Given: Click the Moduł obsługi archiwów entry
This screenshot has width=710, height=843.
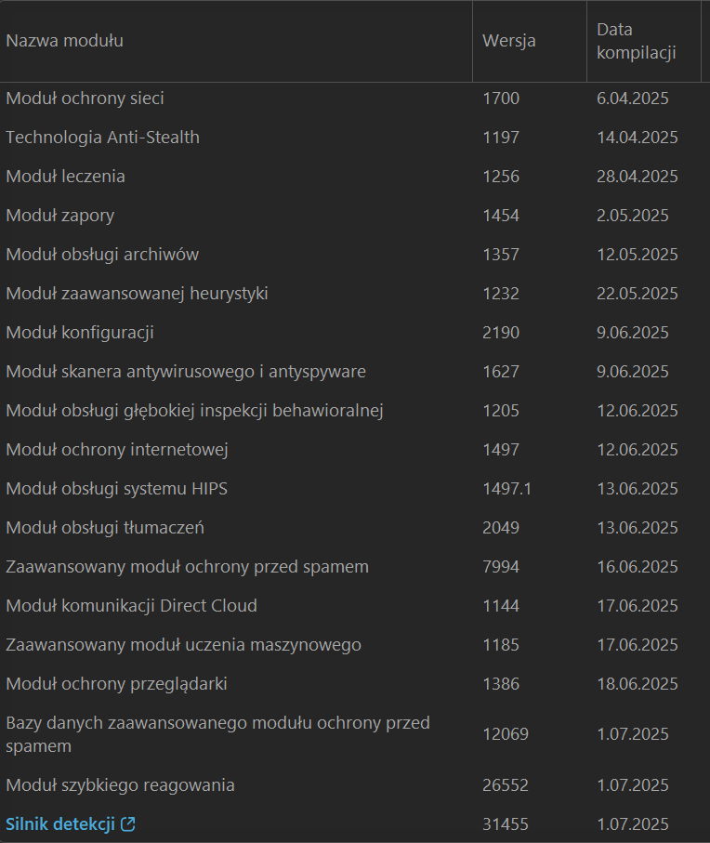Looking at the screenshot, I should click(x=102, y=255).
